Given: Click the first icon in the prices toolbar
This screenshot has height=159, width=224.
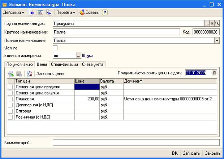Looking at the screenshot, I should [x=11, y=74].
